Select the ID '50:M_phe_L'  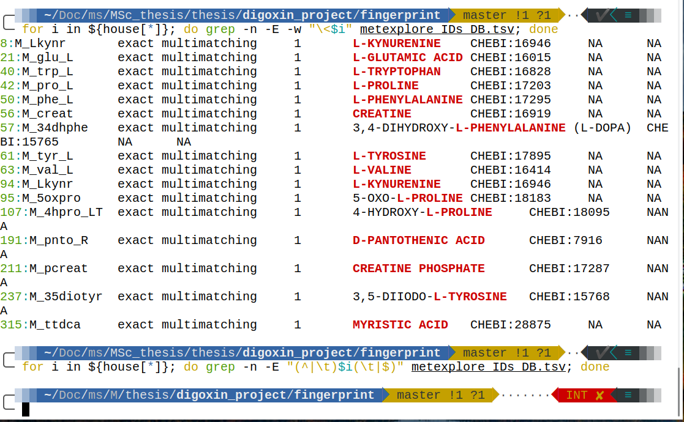point(37,100)
